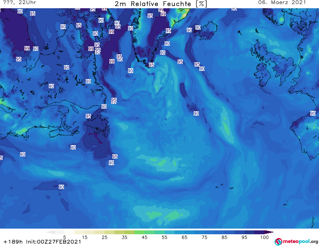
Task: Click the colorbar label '55'
Action: [x=165, y=237]
